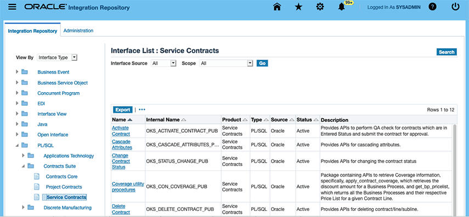The image size is (469, 217).
Task: Click the Business Event folder icon
Action: tap(25, 72)
